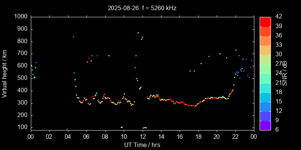Click the 'SNR / dB' colorbar label
Screen dimensions: 301x150
click(x=285, y=73)
